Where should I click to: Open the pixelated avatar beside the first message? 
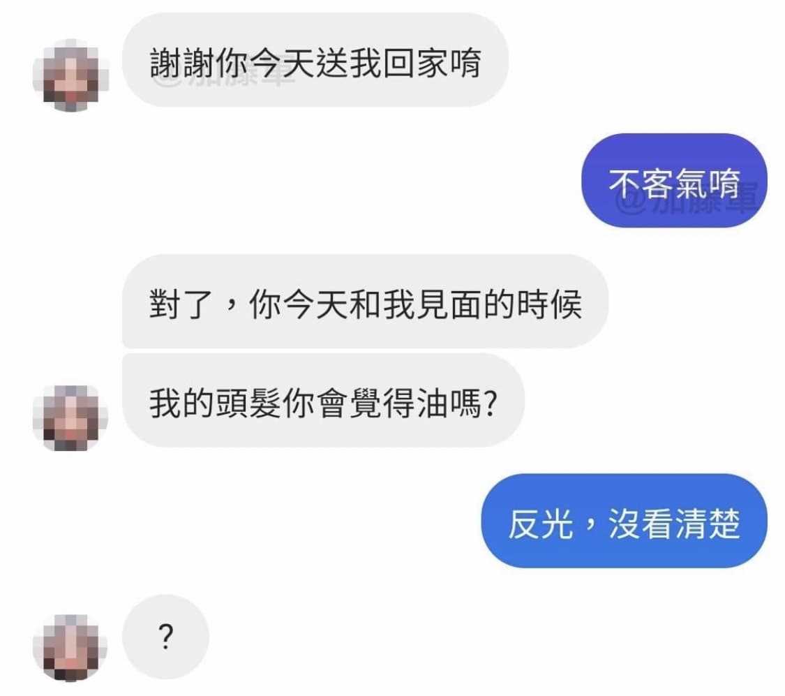70,75
